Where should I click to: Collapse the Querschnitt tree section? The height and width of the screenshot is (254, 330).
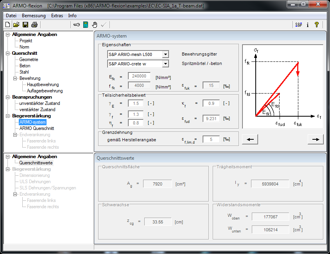(7, 53)
